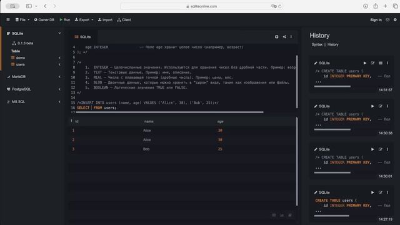The height and width of the screenshot is (225, 400).
Task: Open the settings gear icon
Action: click(395, 19)
